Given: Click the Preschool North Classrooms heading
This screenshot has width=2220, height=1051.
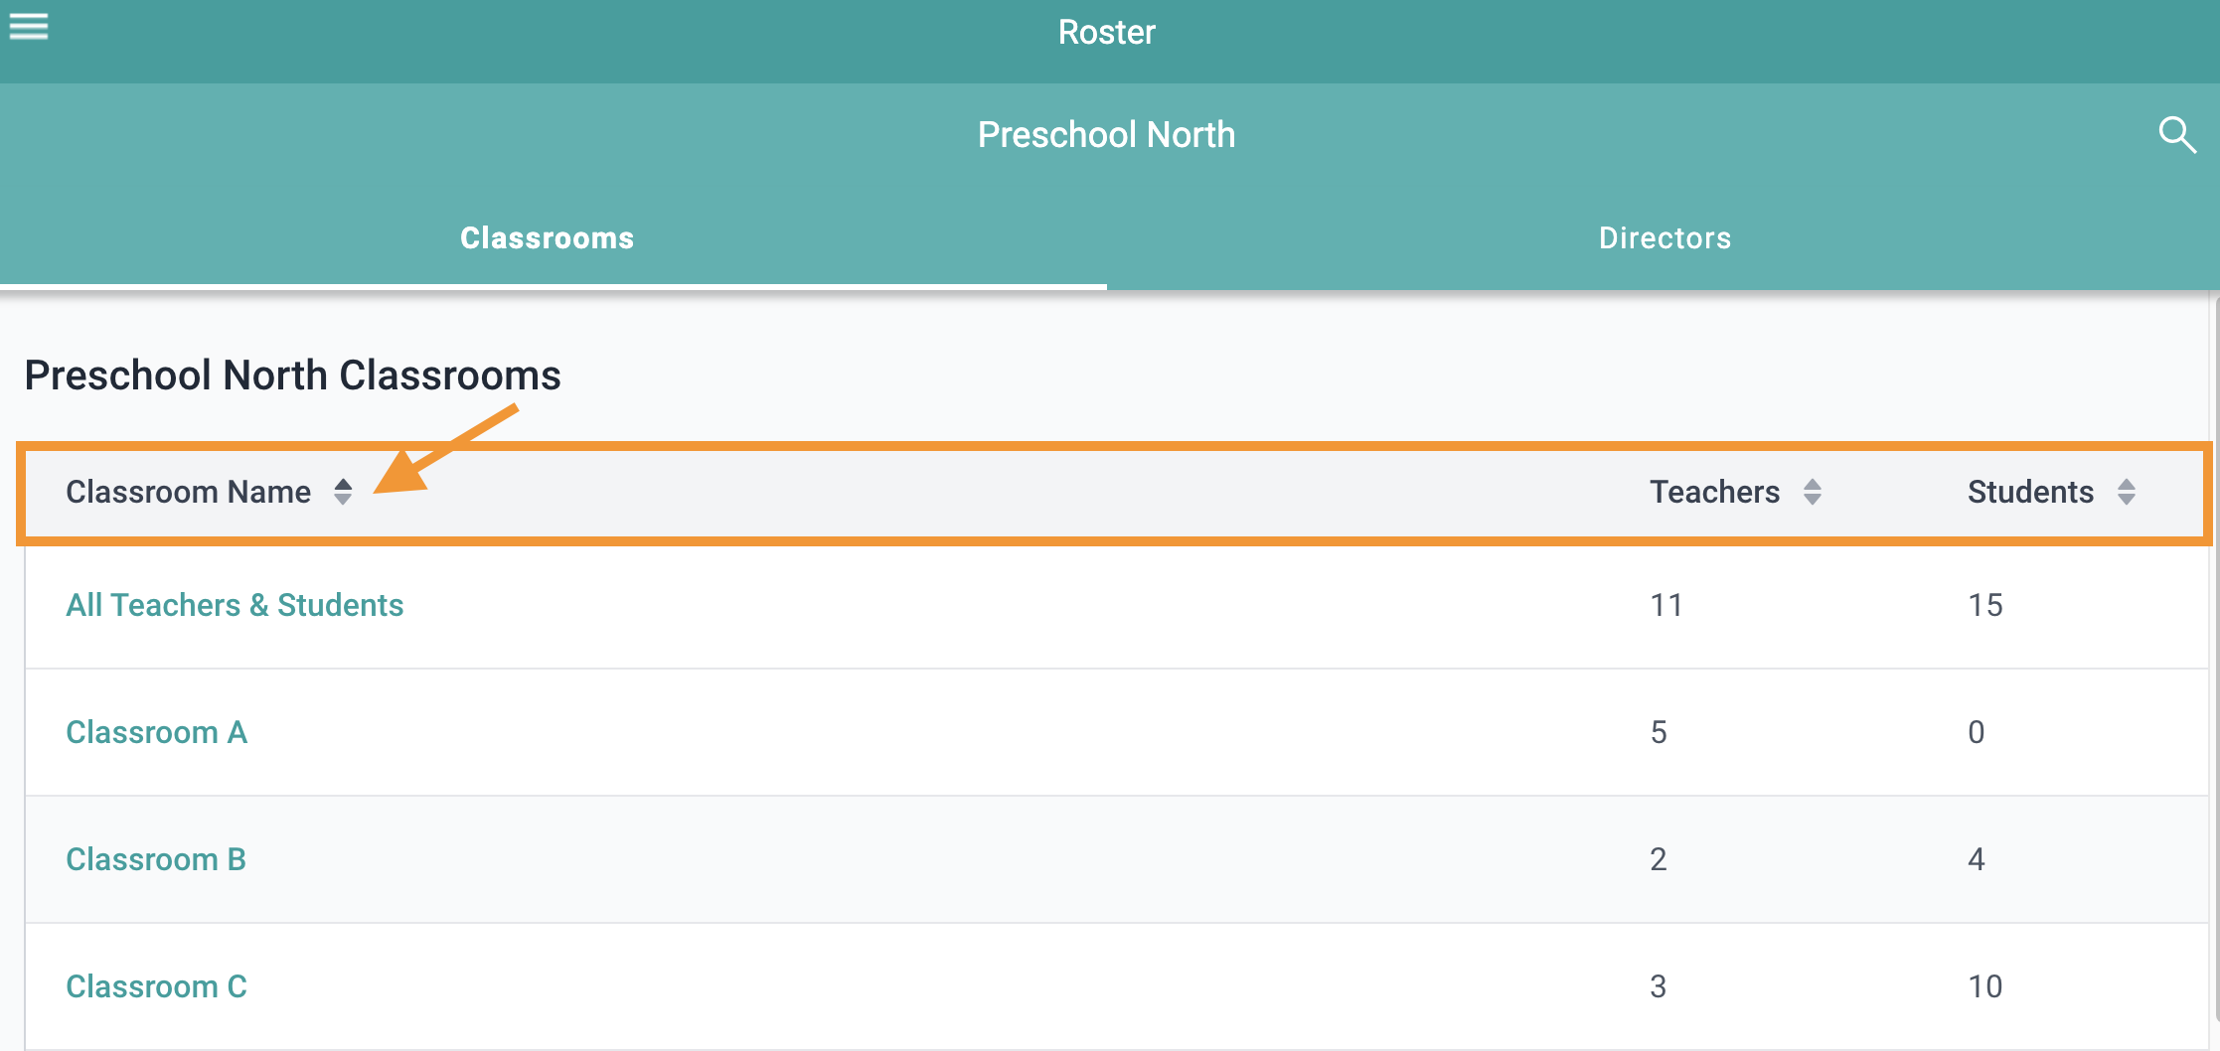Looking at the screenshot, I should (x=293, y=375).
